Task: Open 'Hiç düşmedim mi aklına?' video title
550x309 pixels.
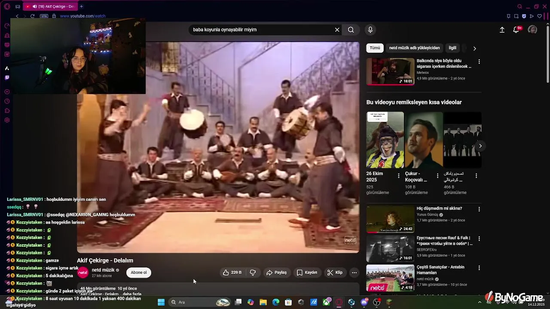Action: (439, 209)
